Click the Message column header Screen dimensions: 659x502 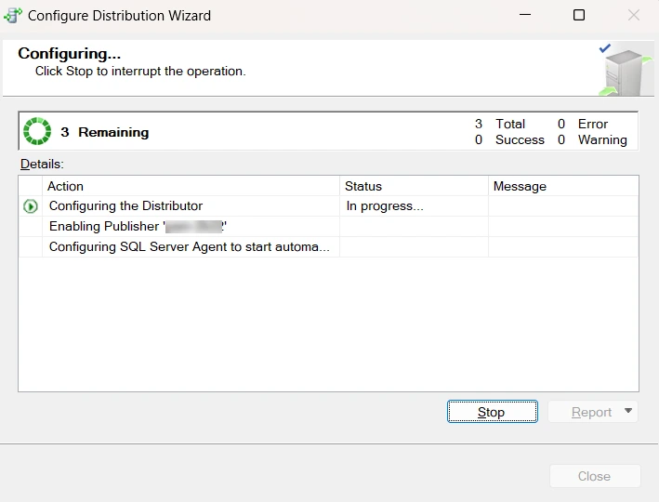563,186
